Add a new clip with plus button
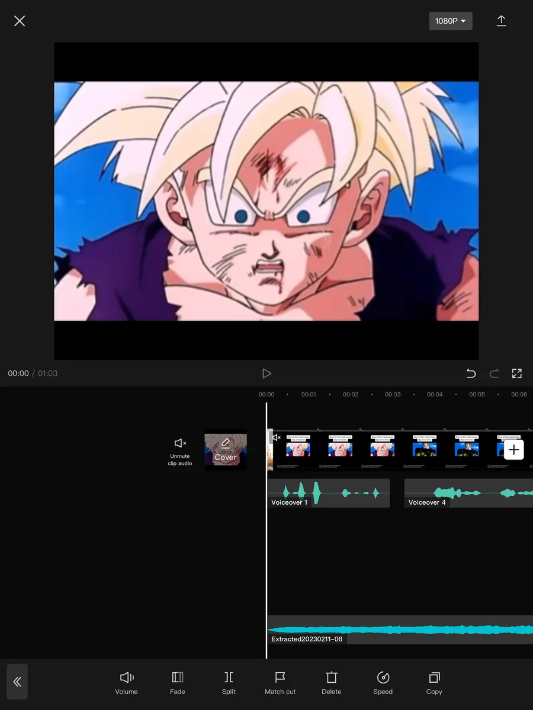The image size is (533, 710). (514, 450)
